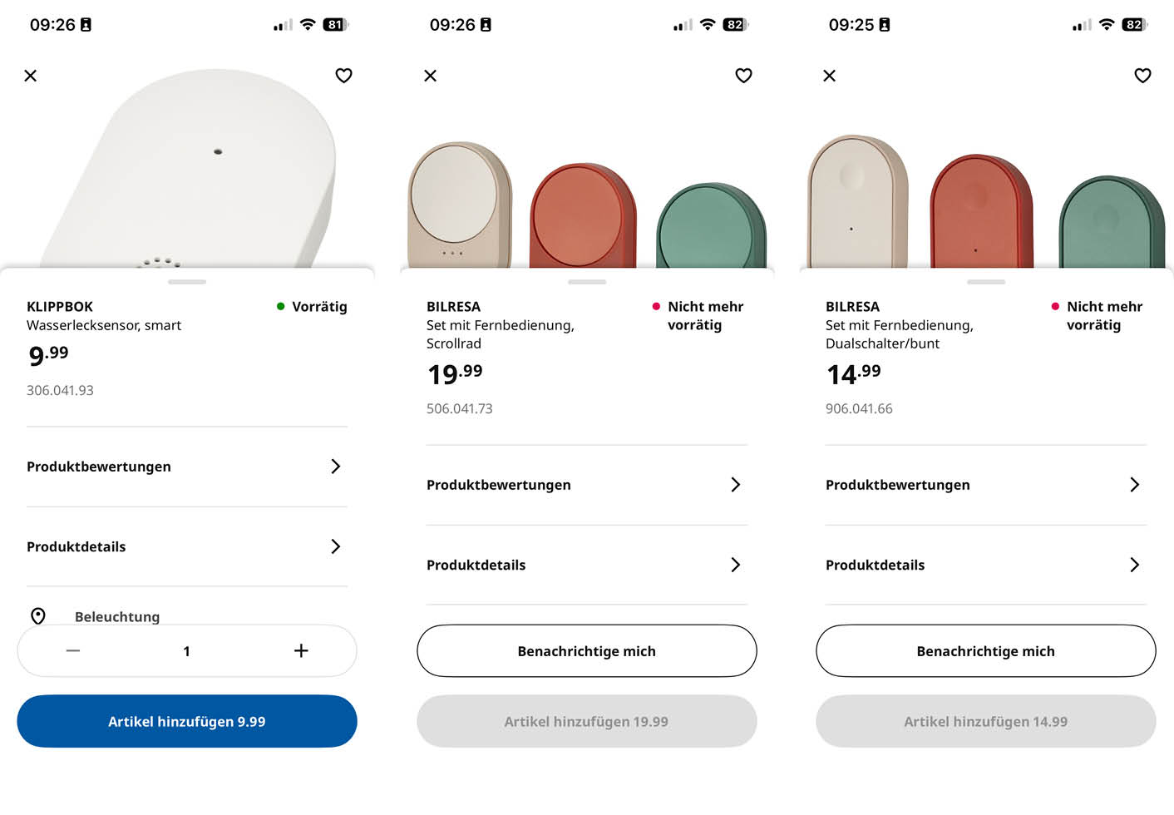Open Produktdetails of BILRESA Scrollrad set
Image resolution: width=1174 pixels, height=815 pixels.
point(586,565)
